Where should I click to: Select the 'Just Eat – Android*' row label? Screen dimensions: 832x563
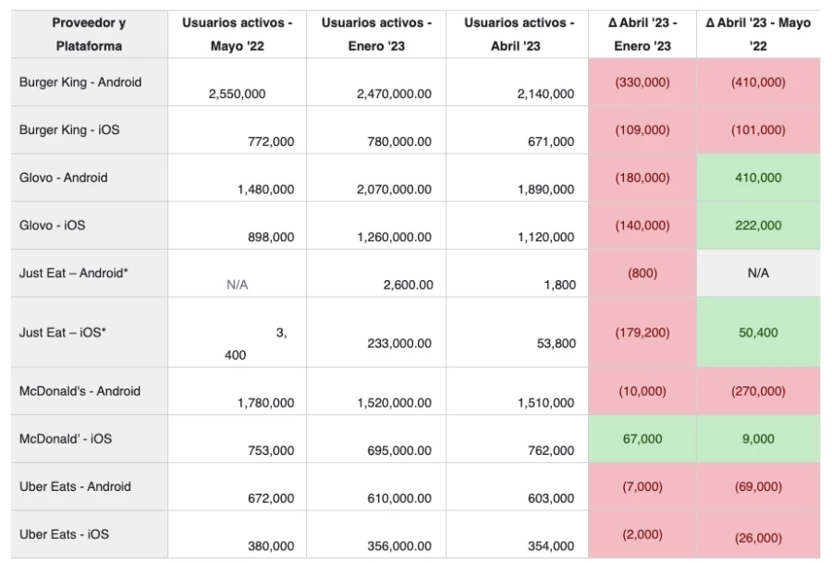[x=89, y=274]
